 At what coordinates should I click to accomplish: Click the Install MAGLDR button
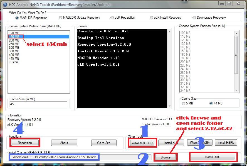[x=142, y=143]
